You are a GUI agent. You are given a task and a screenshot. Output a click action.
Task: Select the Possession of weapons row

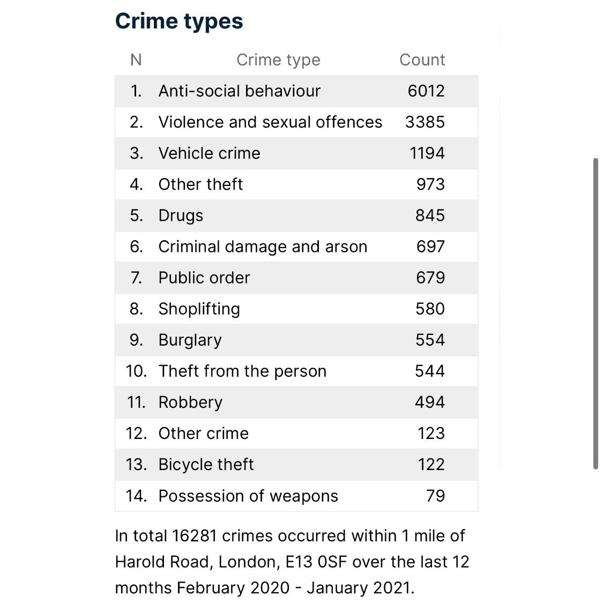[248, 495]
